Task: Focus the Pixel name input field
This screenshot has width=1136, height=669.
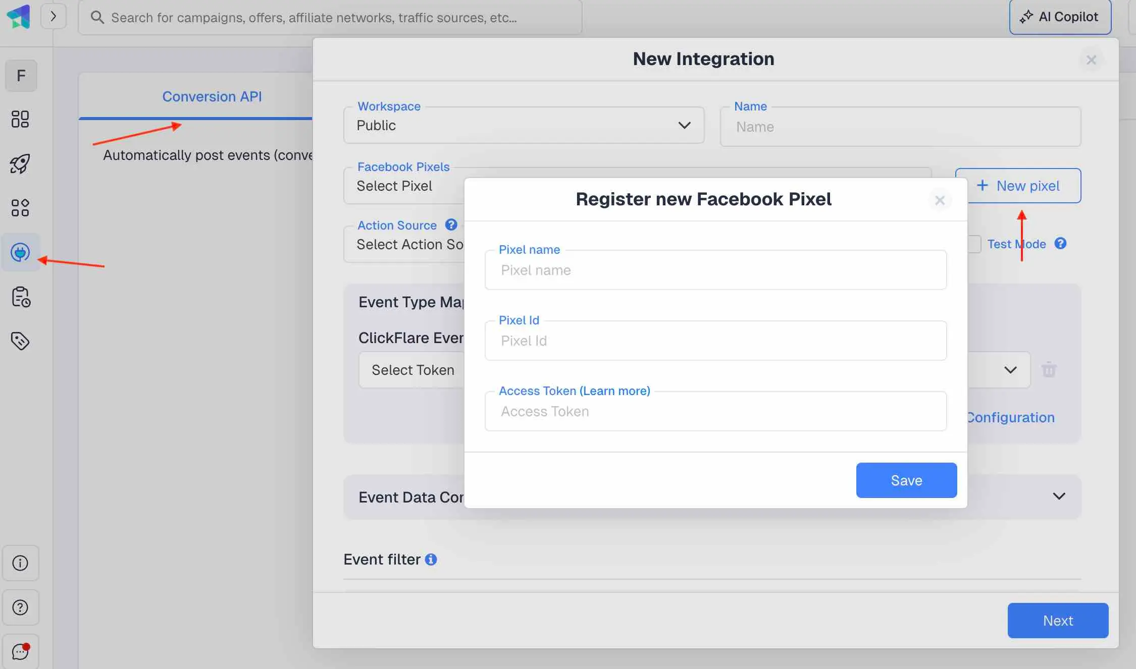Action: [x=715, y=270]
